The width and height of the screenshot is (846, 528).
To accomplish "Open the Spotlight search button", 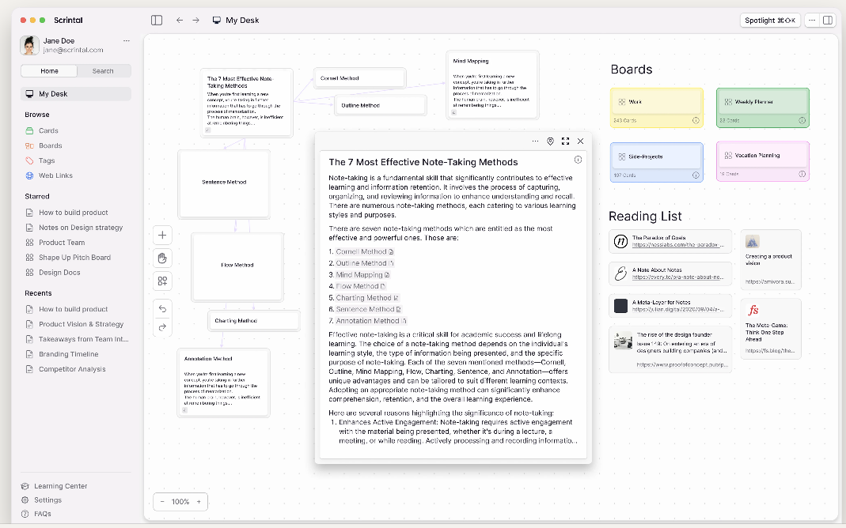I will pyautogui.click(x=770, y=20).
